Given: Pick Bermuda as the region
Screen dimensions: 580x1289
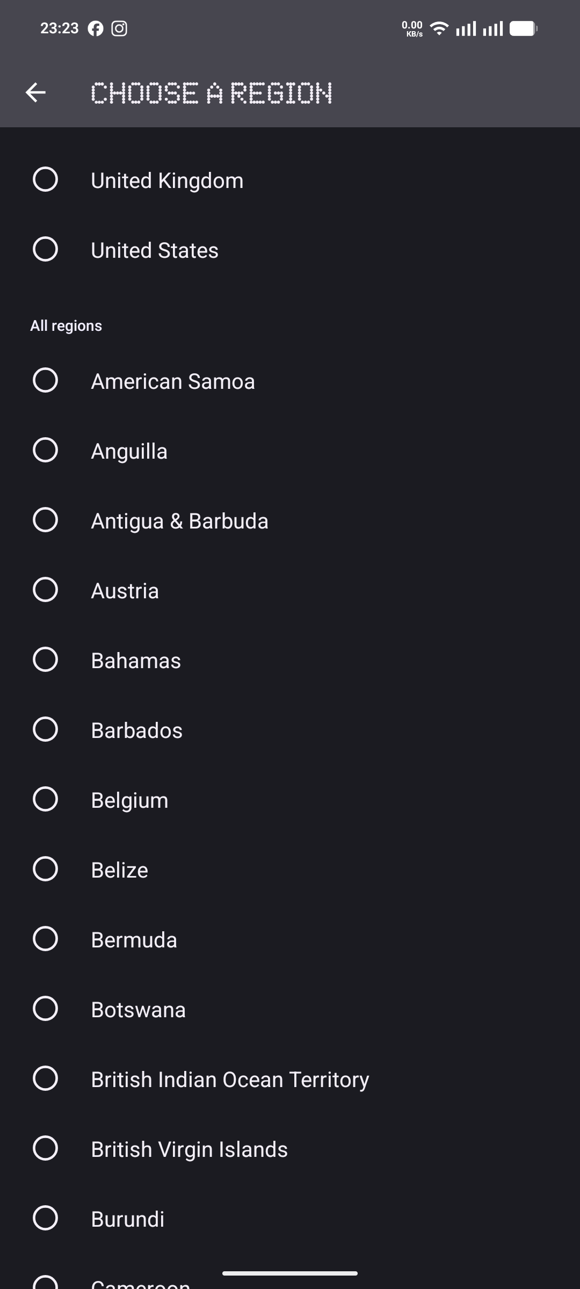Looking at the screenshot, I should pyautogui.click(x=45, y=939).
